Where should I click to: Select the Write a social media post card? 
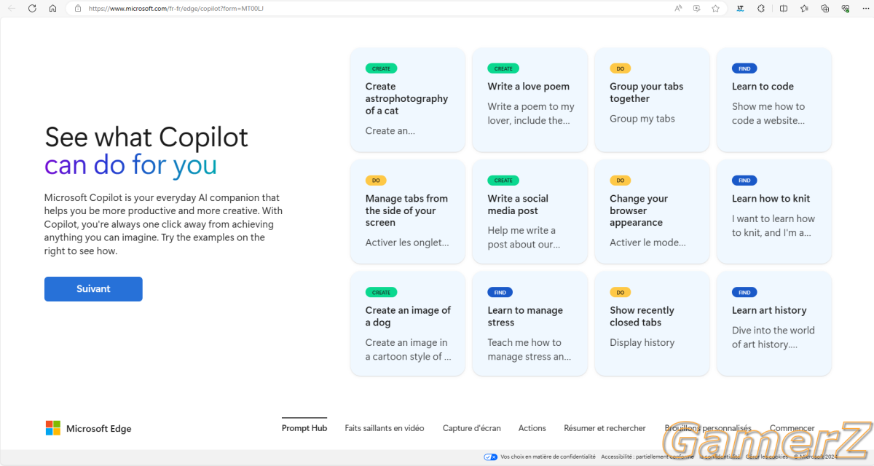[x=530, y=212]
